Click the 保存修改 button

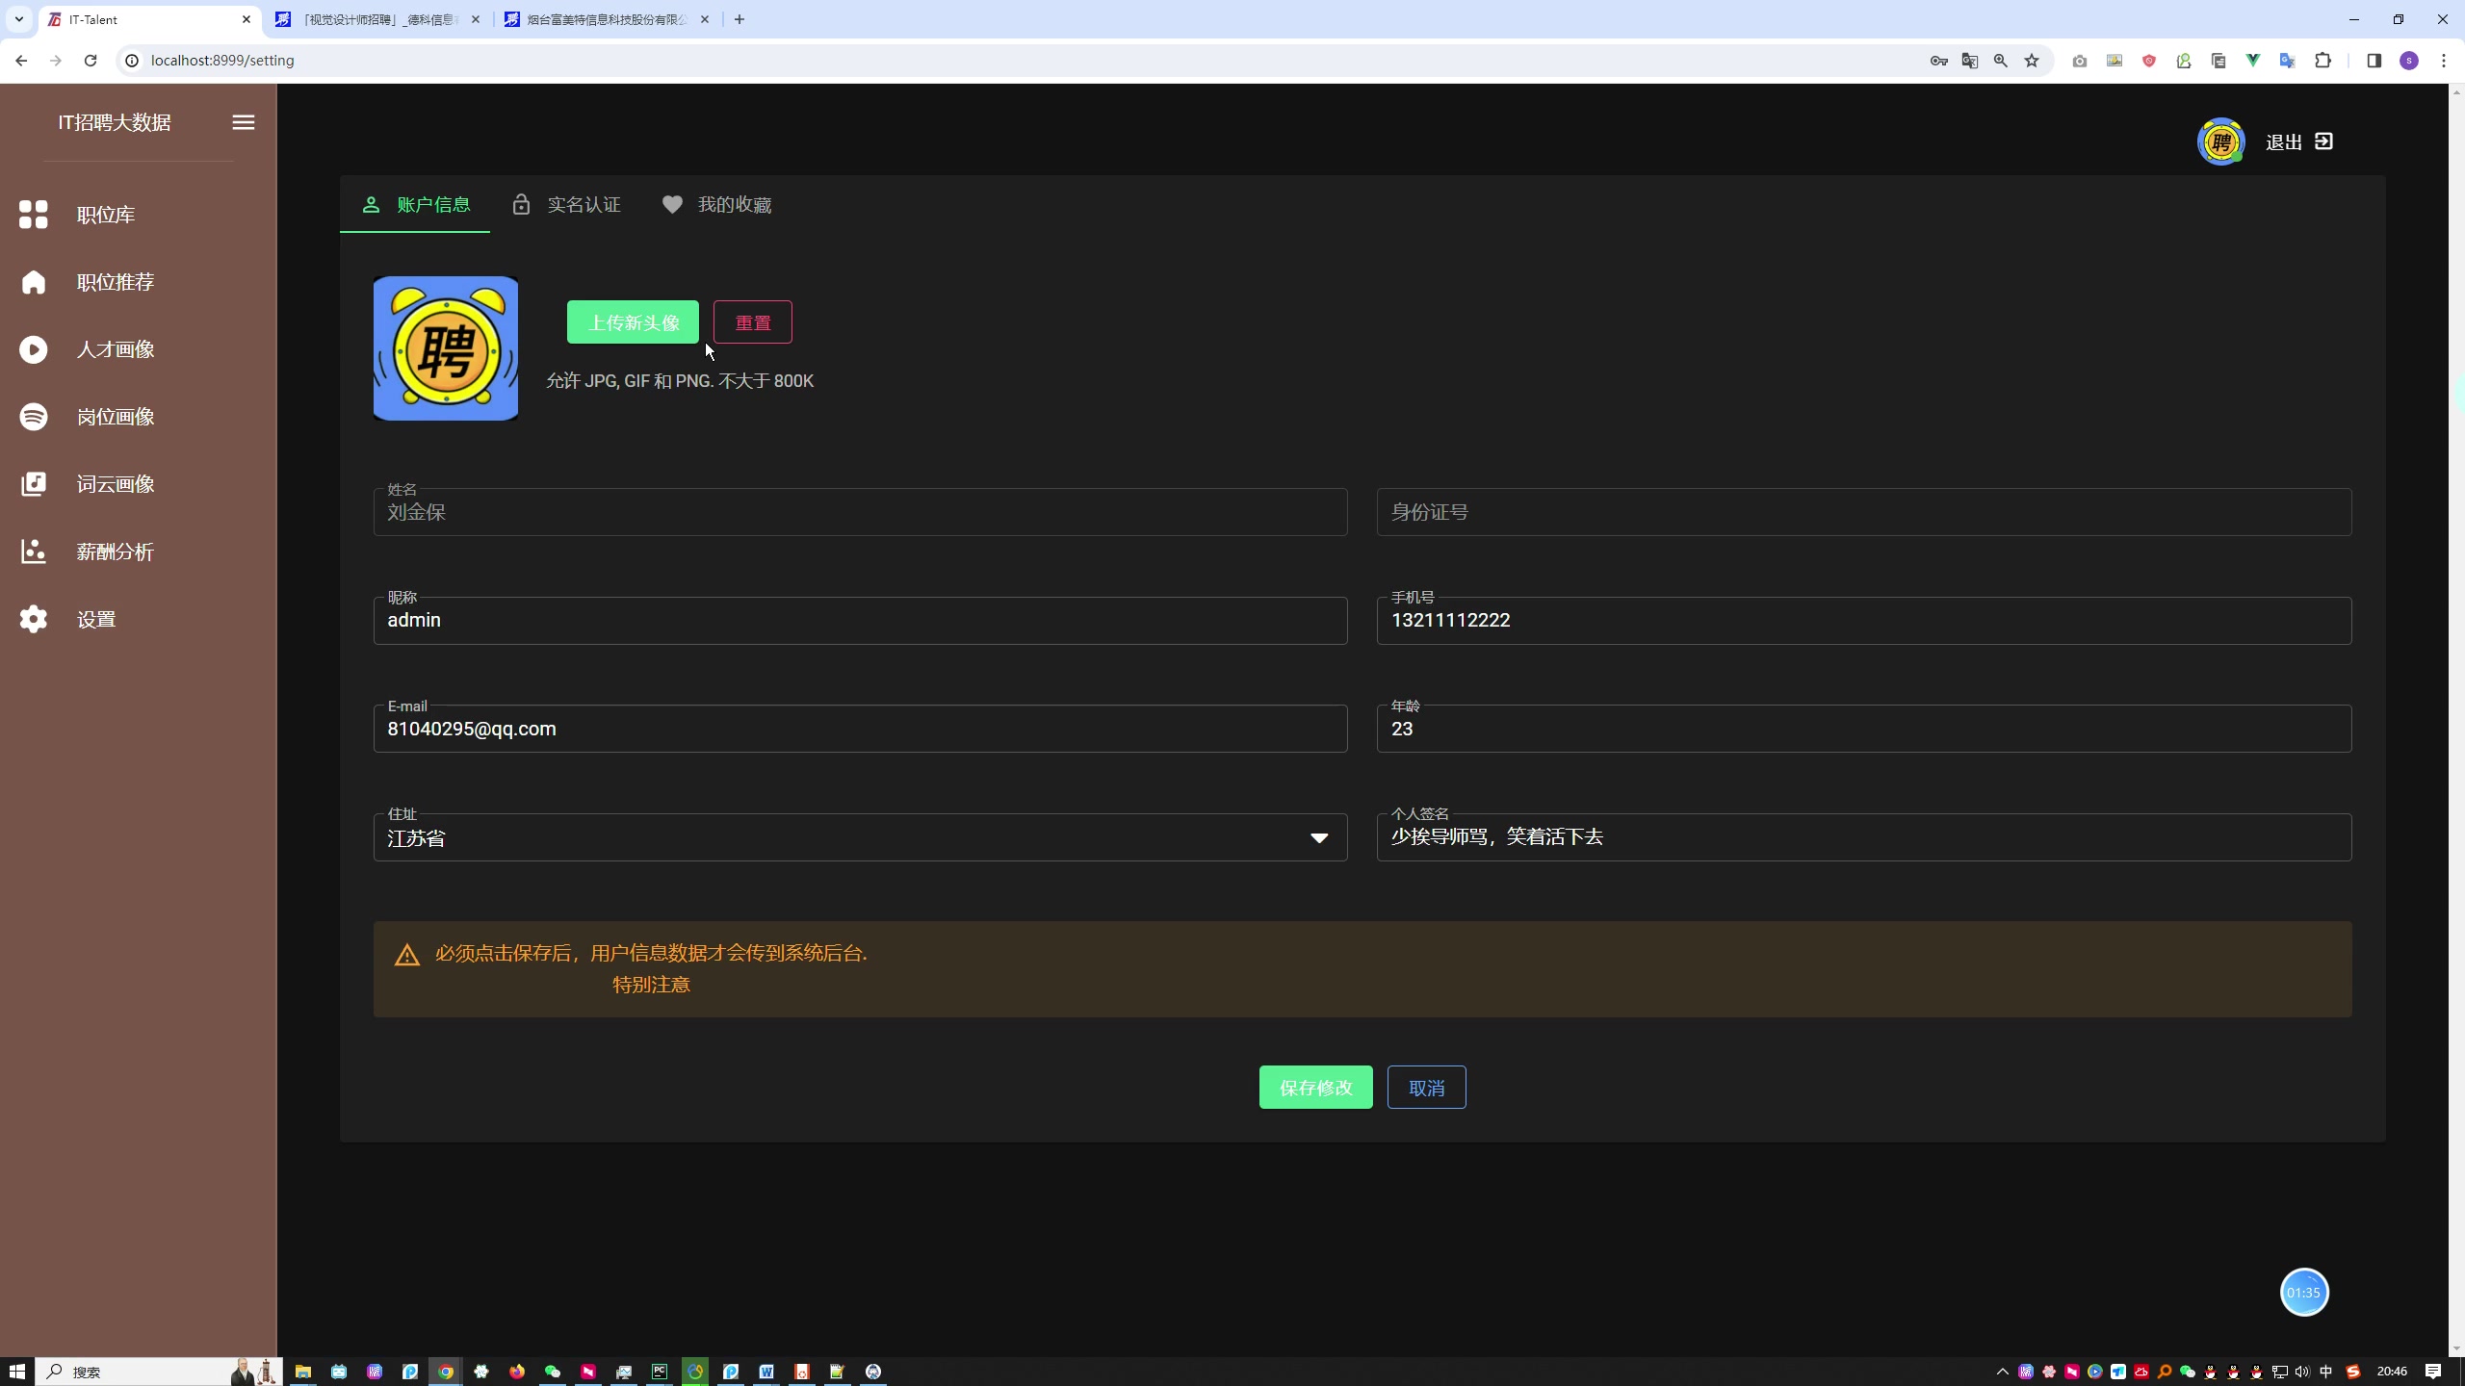pyautogui.click(x=1315, y=1088)
